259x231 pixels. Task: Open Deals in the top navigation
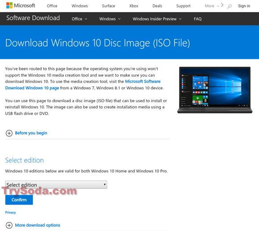(157, 6)
